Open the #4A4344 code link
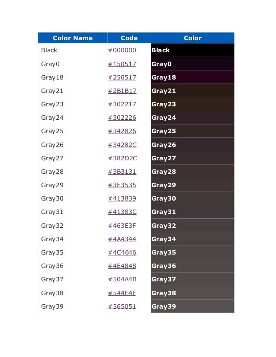The image size is (276, 357). 122,239
